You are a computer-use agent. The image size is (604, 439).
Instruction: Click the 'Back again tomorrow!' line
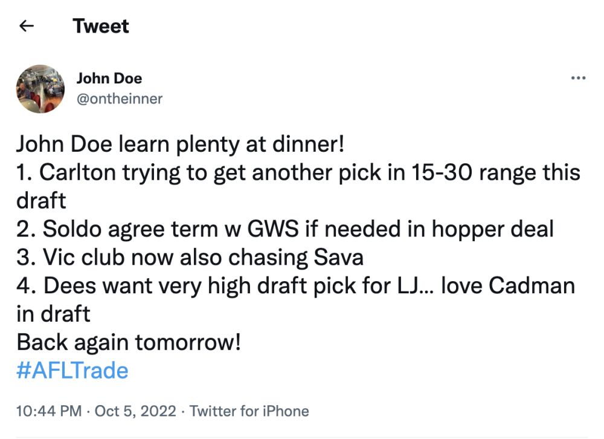click(129, 343)
